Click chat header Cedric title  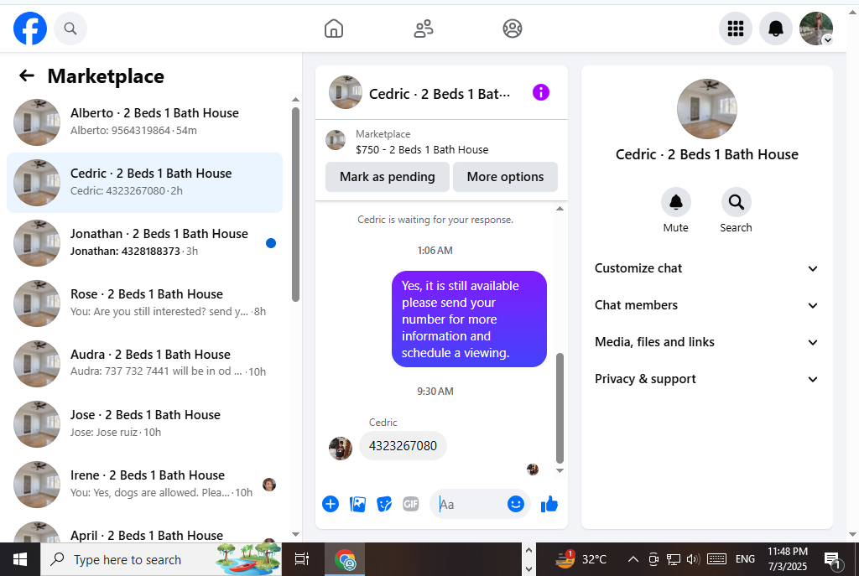[440, 94]
